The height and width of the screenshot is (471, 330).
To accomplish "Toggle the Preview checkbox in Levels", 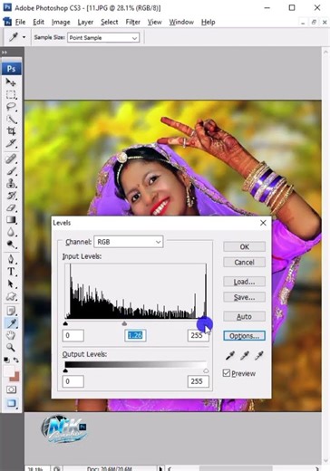I will [227, 373].
